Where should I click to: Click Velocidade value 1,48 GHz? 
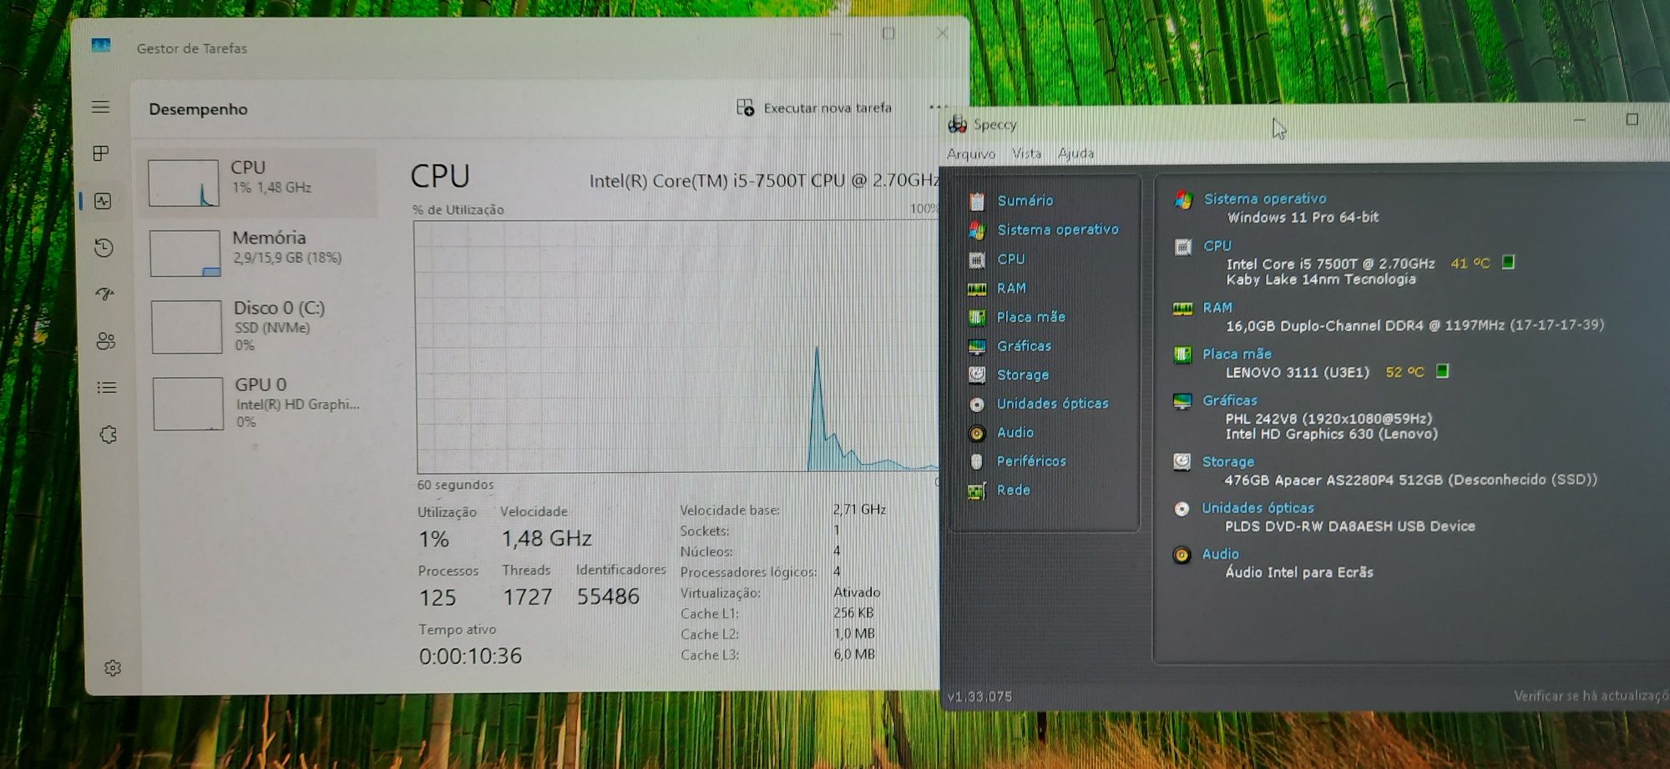click(x=546, y=539)
